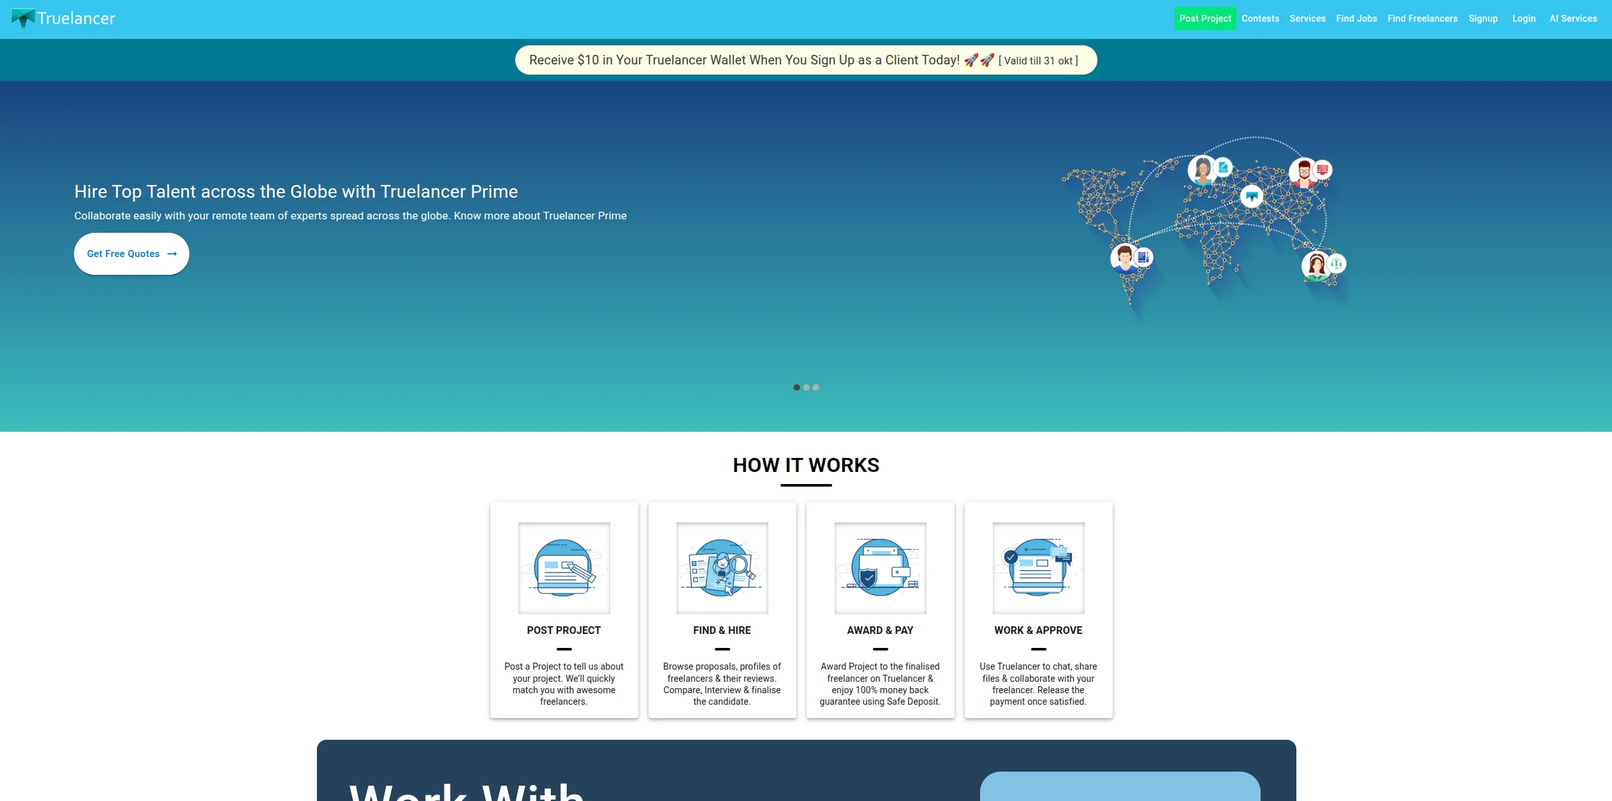The width and height of the screenshot is (1612, 801).
Task: Open the Services menu item
Action: click(x=1307, y=18)
